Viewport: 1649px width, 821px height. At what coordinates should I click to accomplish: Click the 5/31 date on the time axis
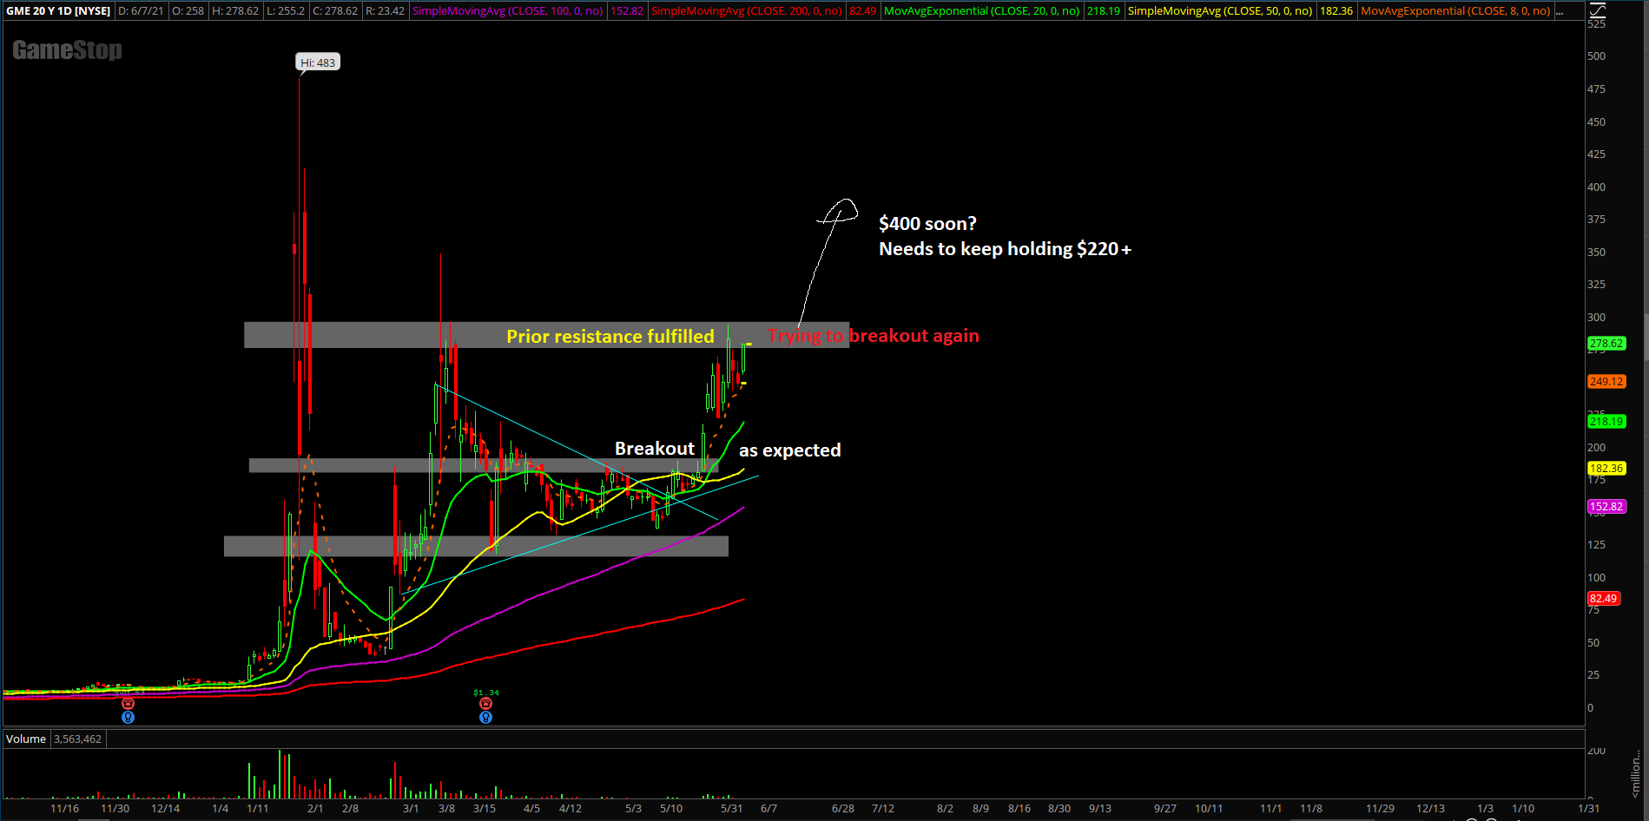coord(731,809)
